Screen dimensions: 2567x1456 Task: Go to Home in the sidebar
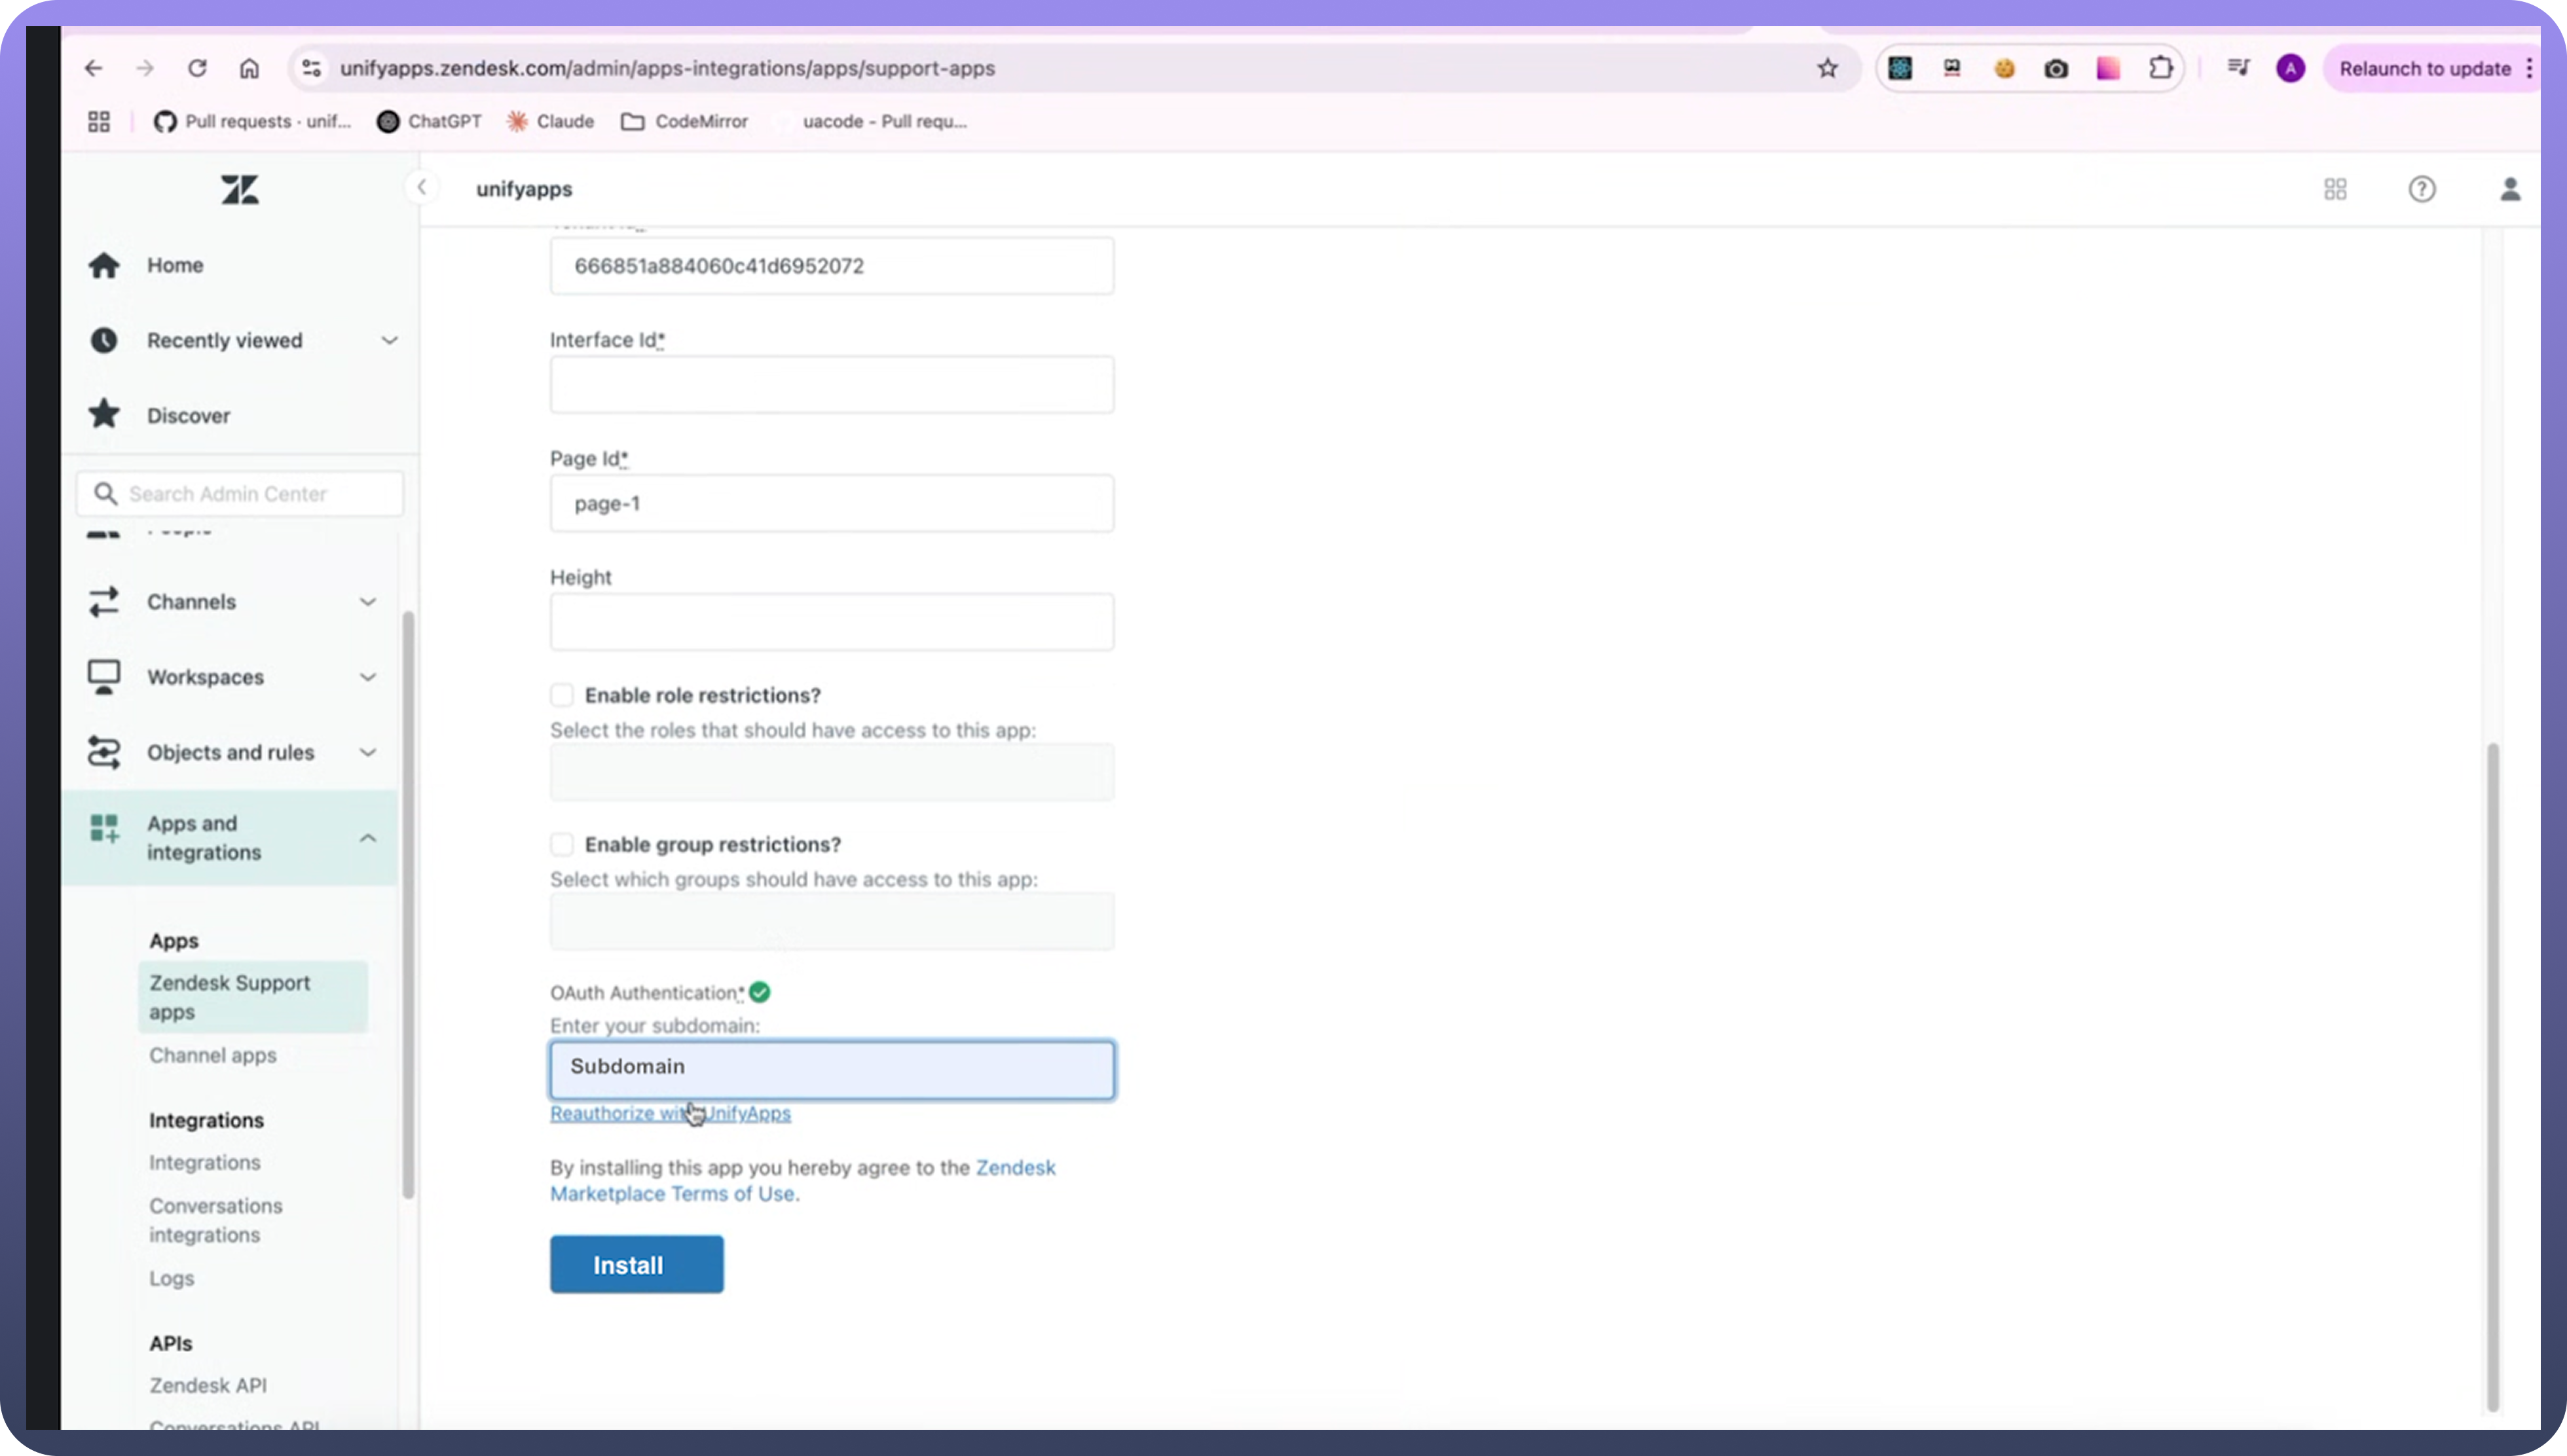pyautogui.click(x=175, y=265)
